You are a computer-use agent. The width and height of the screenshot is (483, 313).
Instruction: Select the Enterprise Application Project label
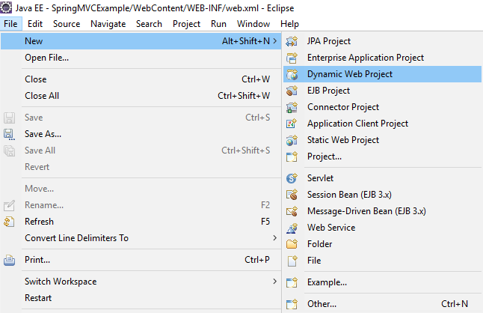point(366,58)
